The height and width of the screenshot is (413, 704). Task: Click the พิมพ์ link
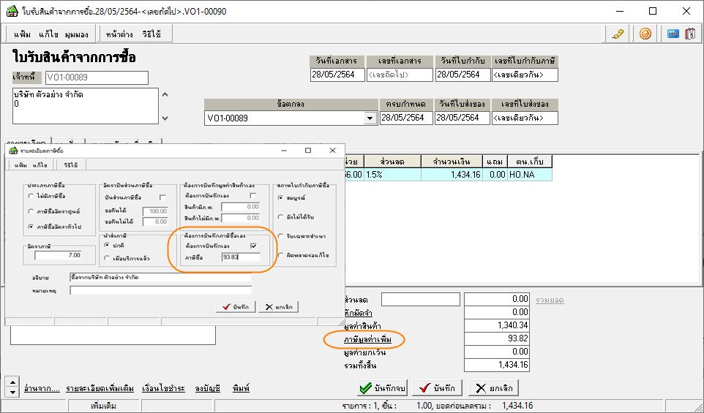click(x=241, y=388)
